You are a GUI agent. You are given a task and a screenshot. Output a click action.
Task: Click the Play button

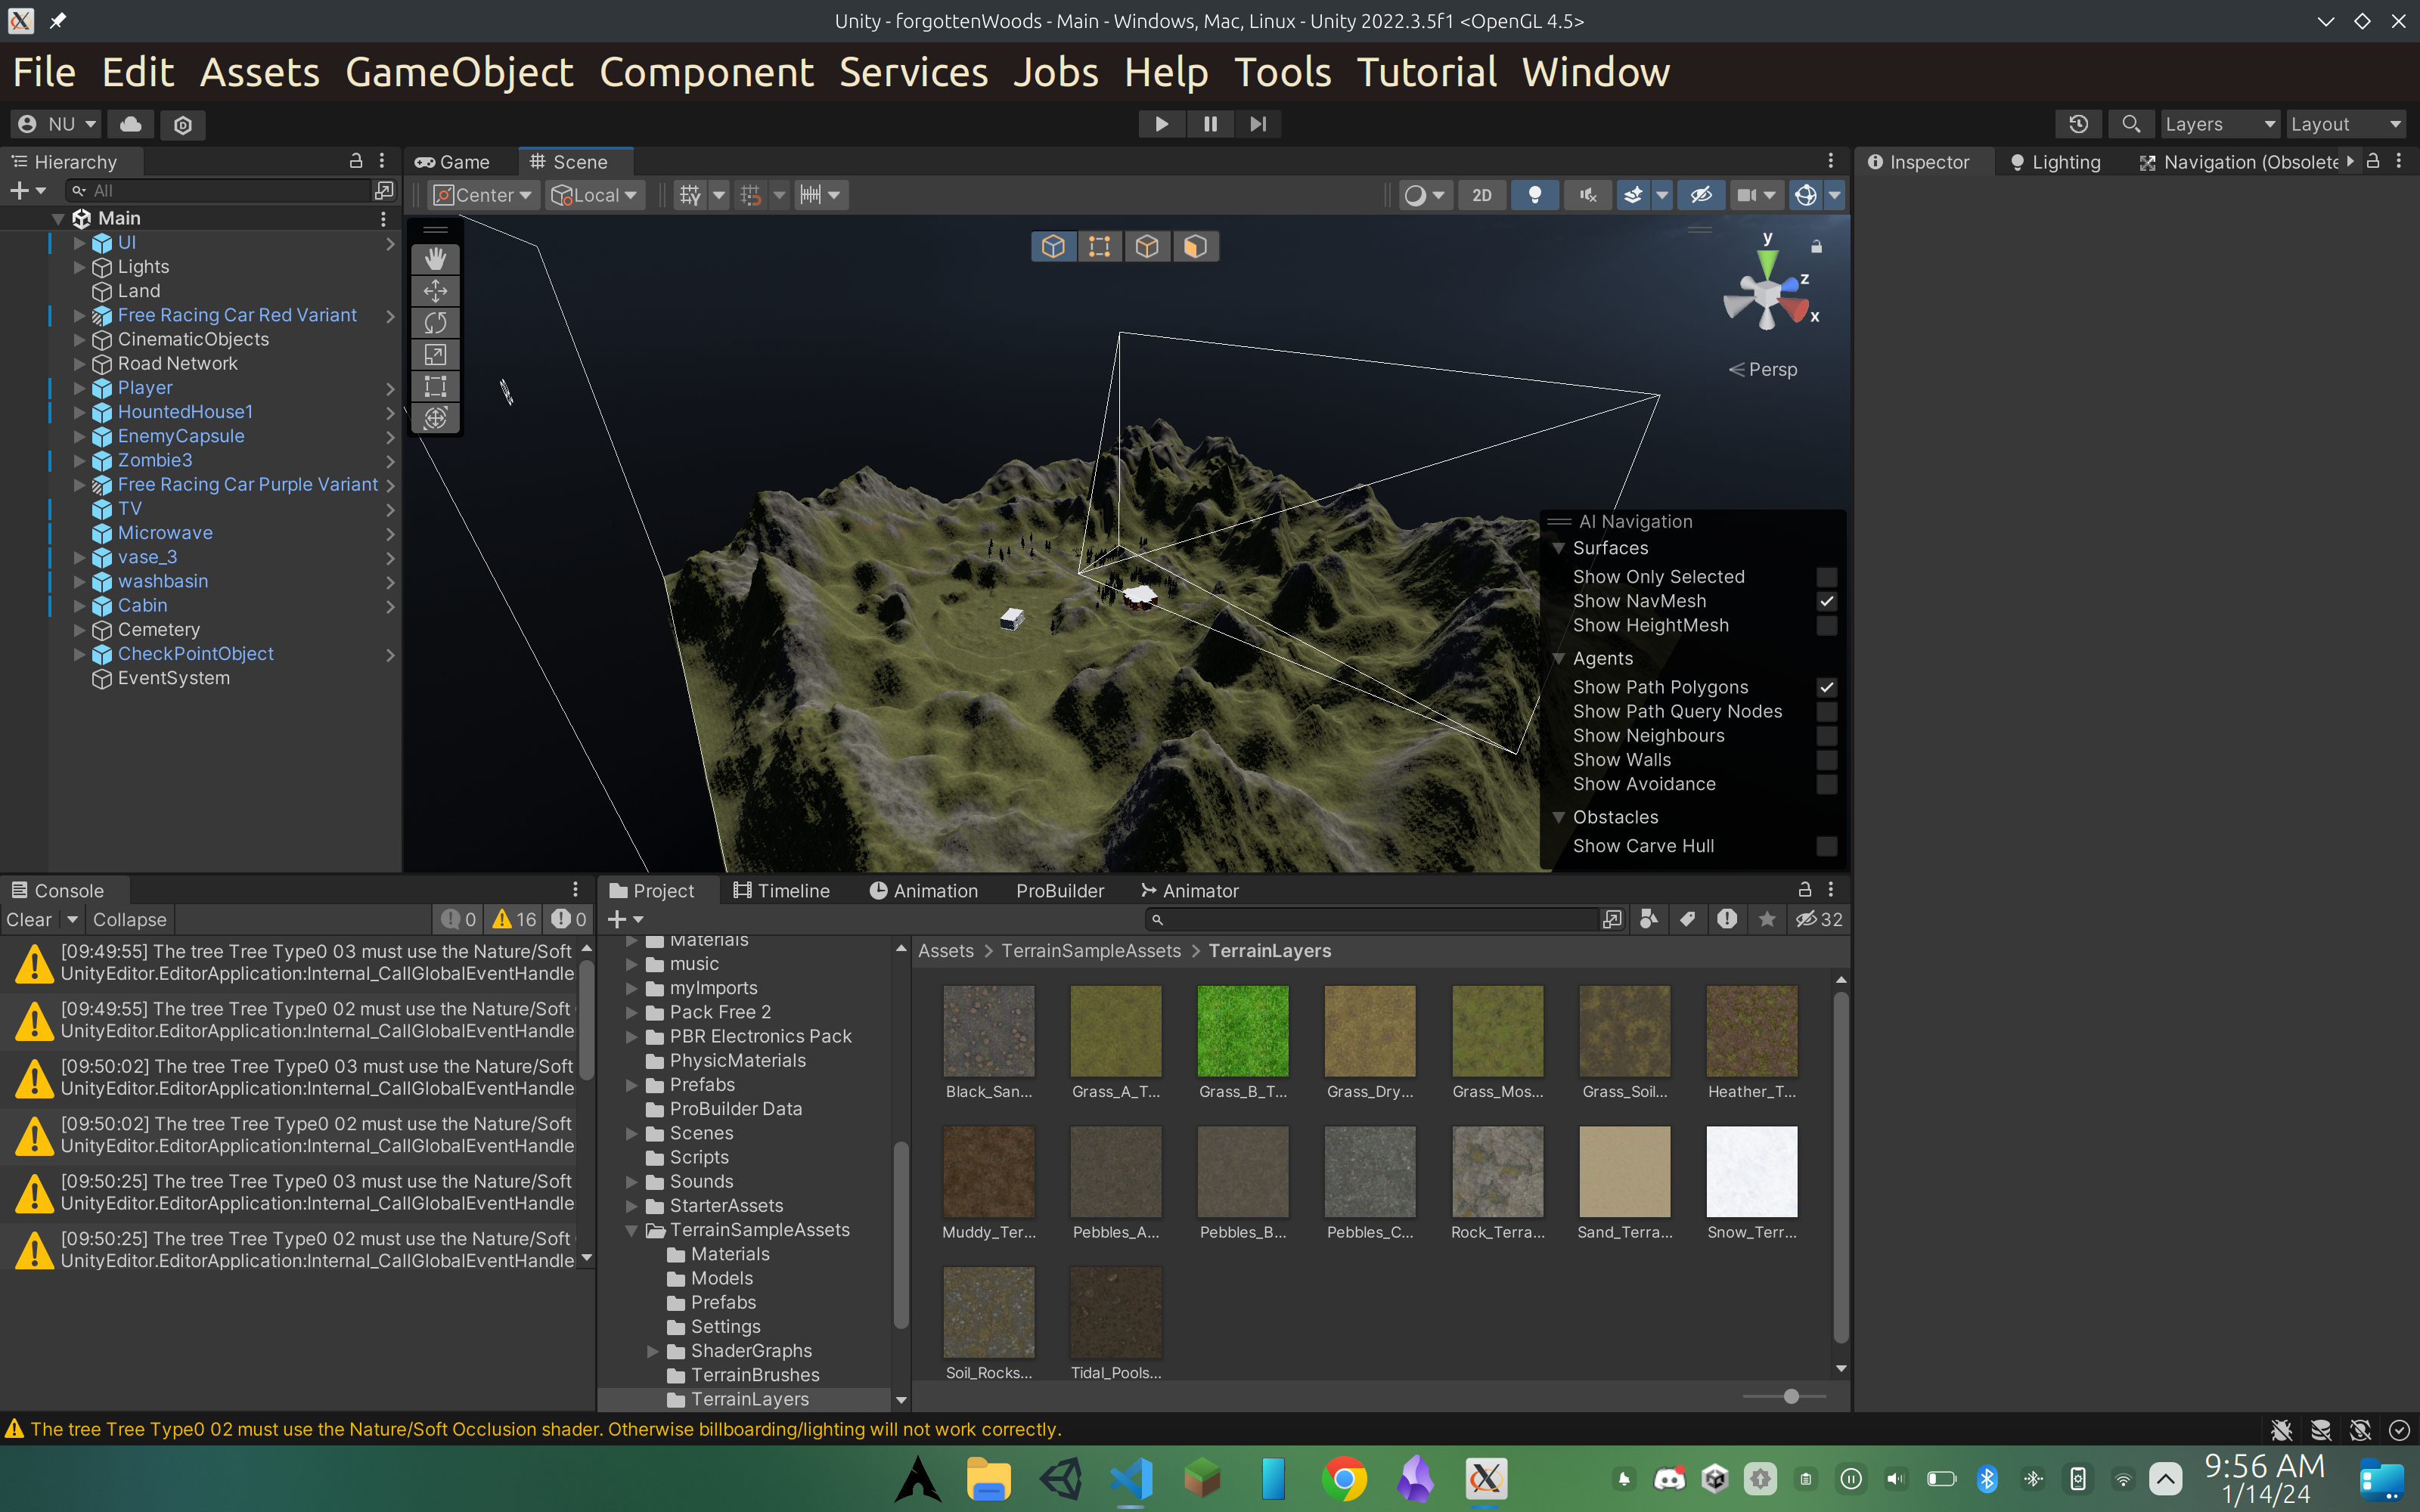coord(1162,124)
